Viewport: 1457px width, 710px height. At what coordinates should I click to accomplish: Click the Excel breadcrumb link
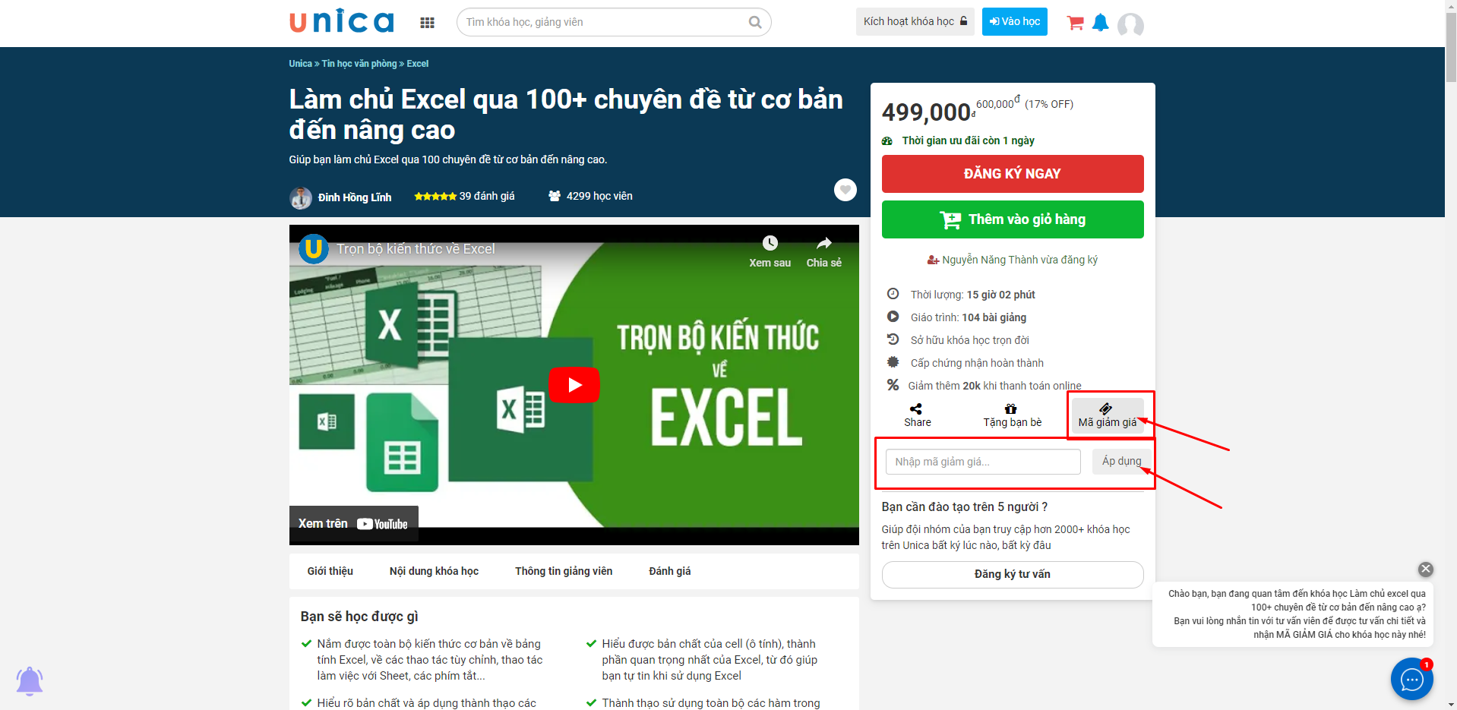point(418,64)
